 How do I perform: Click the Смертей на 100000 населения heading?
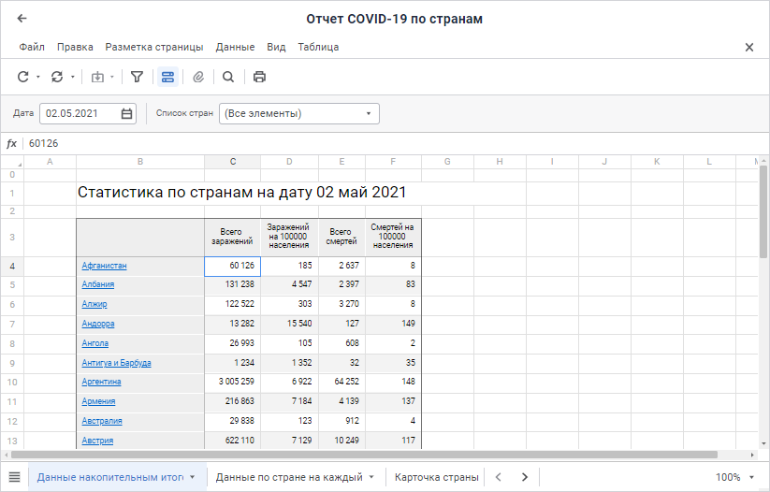click(393, 237)
